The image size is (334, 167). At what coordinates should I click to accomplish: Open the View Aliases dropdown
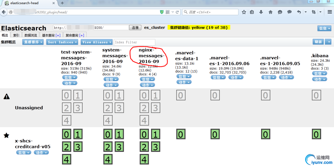[x=96, y=42]
